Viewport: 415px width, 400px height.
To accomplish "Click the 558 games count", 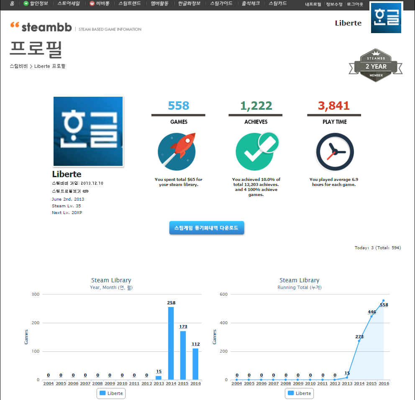I will (179, 106).
